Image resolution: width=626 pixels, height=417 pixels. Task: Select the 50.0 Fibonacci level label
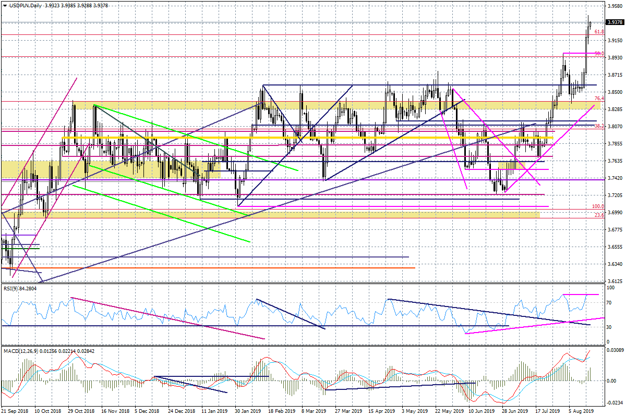pyautogui.click(x=599, y=54)
